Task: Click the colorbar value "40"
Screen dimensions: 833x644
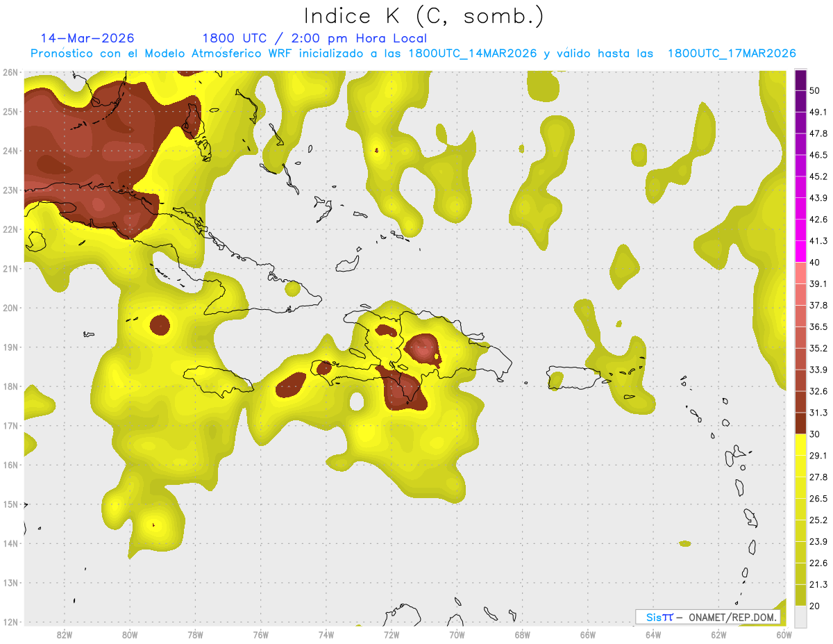Action: point(814,263)
